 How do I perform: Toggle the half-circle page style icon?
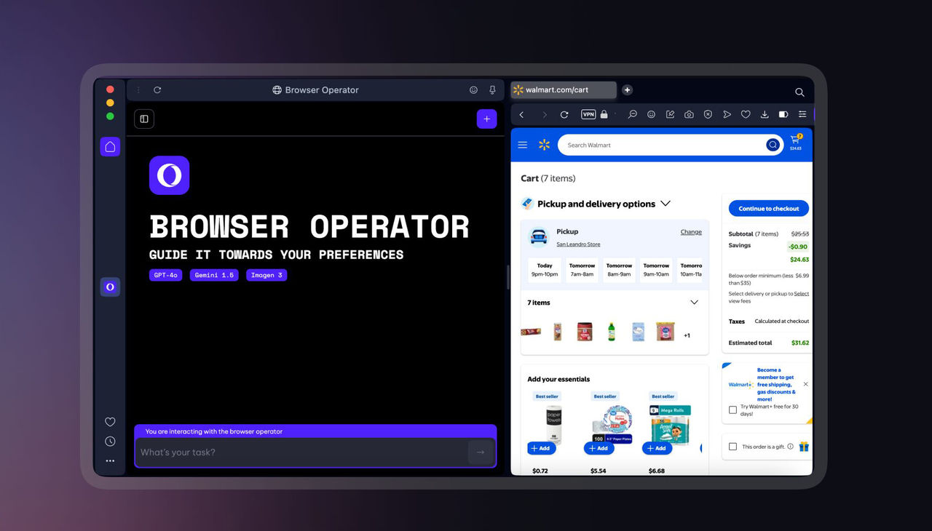tap(783, 114)
